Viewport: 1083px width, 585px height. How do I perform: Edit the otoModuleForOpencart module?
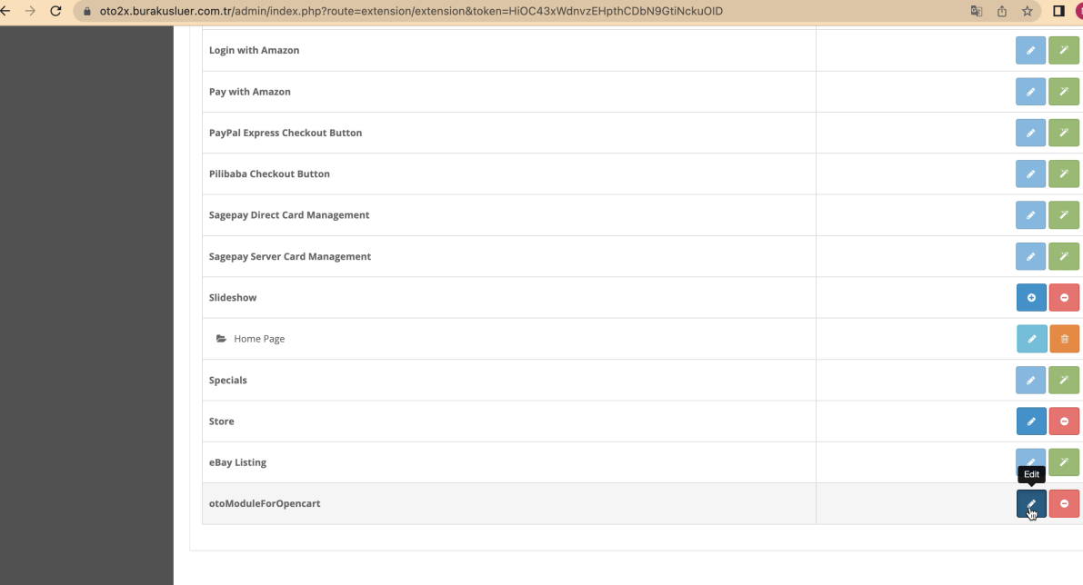click(1031, 503)
